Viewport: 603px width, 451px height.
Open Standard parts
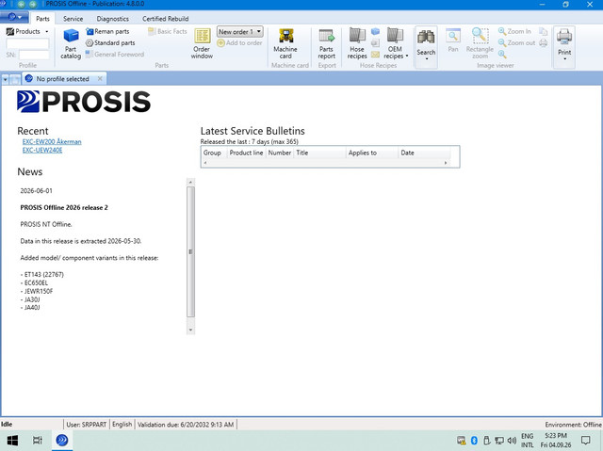click(x=110, y=43)
